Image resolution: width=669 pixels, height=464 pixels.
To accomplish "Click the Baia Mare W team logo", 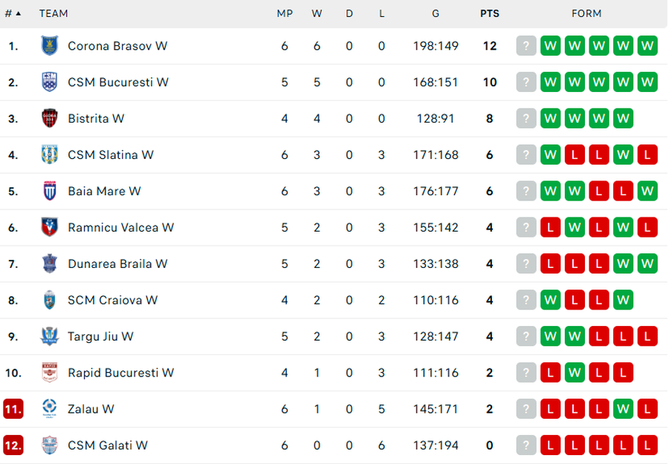I will (x=49, y=192).
